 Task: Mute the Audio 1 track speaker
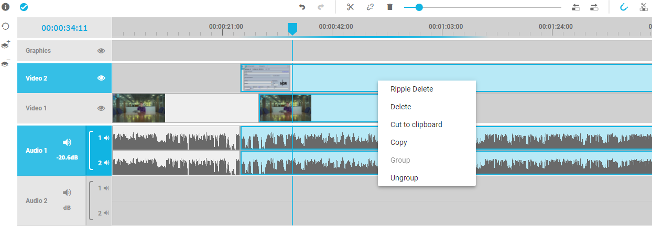coord(67,142)
